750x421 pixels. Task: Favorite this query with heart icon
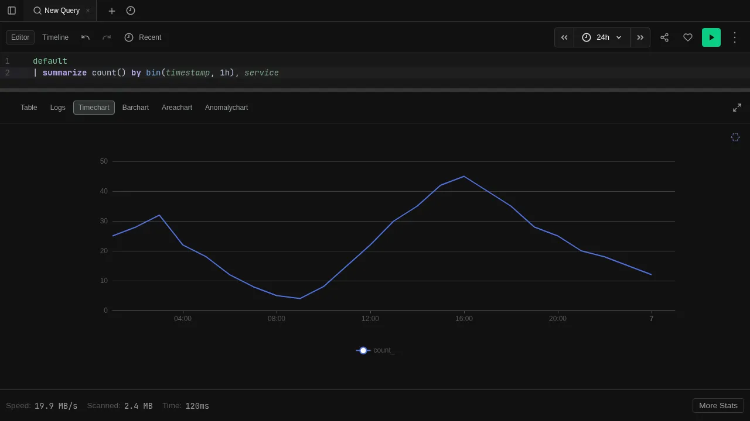coord(688,37)
